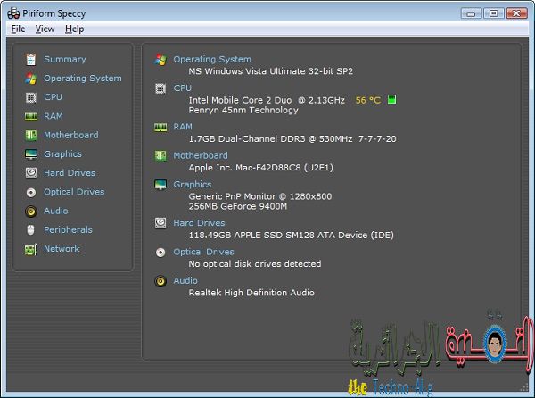Open the File menu
This screenshot has width=535, height=398.
[x=18, y=29]
